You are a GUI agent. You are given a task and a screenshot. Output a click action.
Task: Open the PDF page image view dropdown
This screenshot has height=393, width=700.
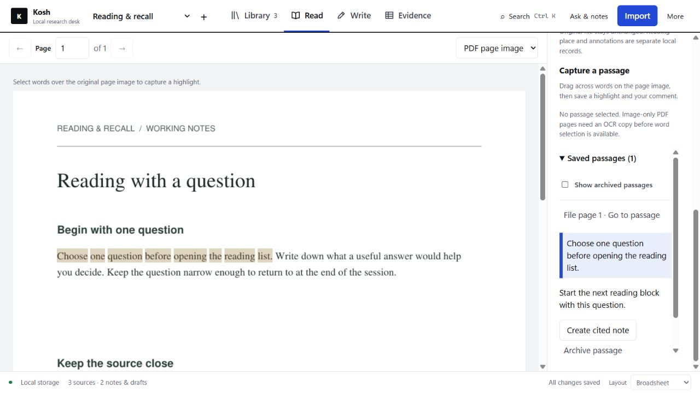[497, 48]
